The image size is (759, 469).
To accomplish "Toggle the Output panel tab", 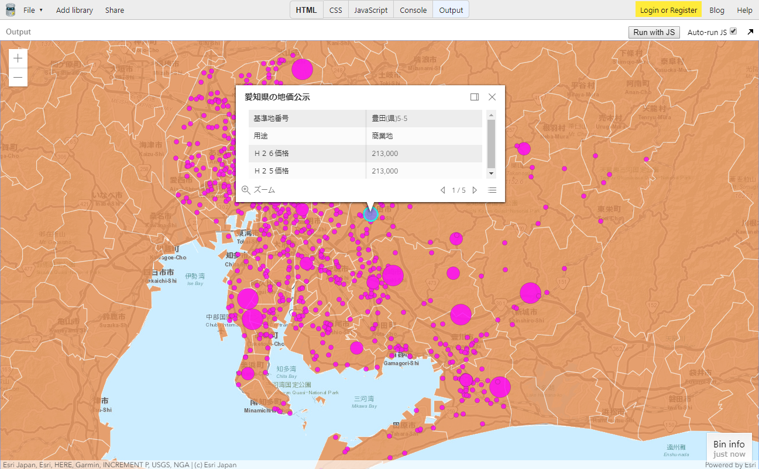I will click(x=451, y=10).
